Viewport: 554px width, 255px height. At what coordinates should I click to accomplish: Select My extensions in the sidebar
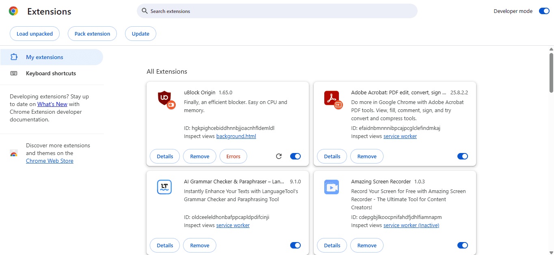click(52, 57)
